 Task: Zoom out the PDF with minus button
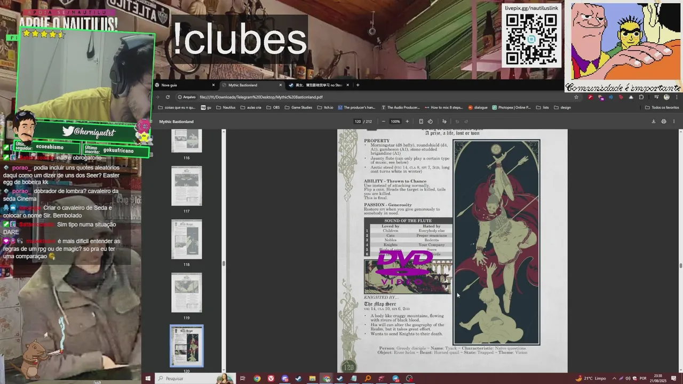[x=383, y=122]
